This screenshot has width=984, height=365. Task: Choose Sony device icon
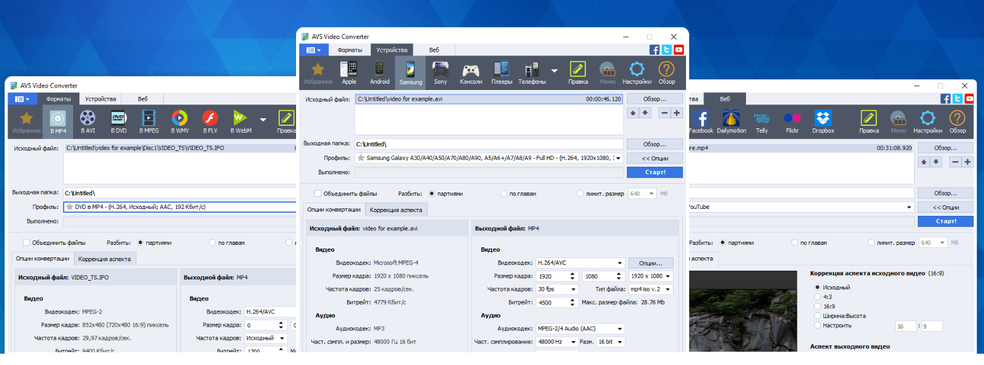click(x=440, y=73)
